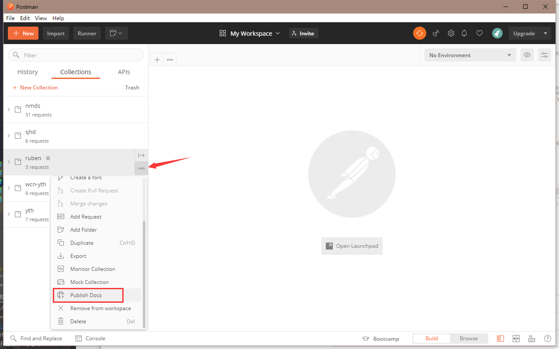Open the No Environment dropdown
The width and height of the screenshot is (559, 349).
point(470,55)
